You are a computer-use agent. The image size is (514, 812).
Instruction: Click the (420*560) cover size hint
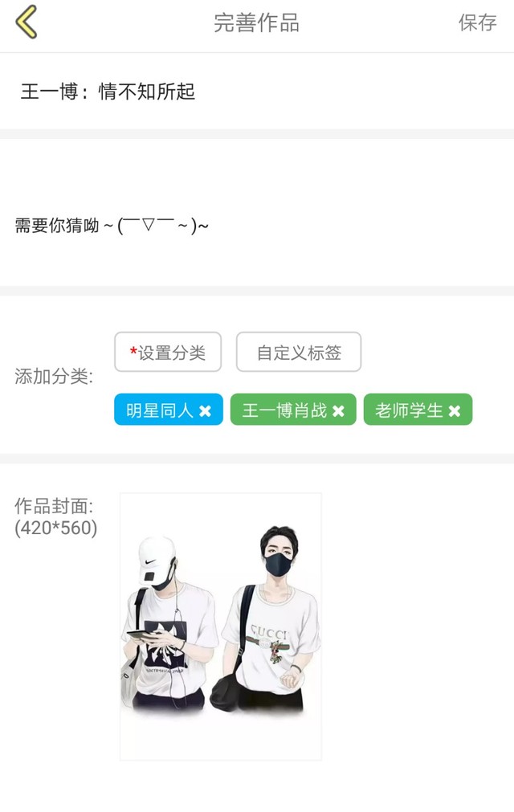point(56,528)
